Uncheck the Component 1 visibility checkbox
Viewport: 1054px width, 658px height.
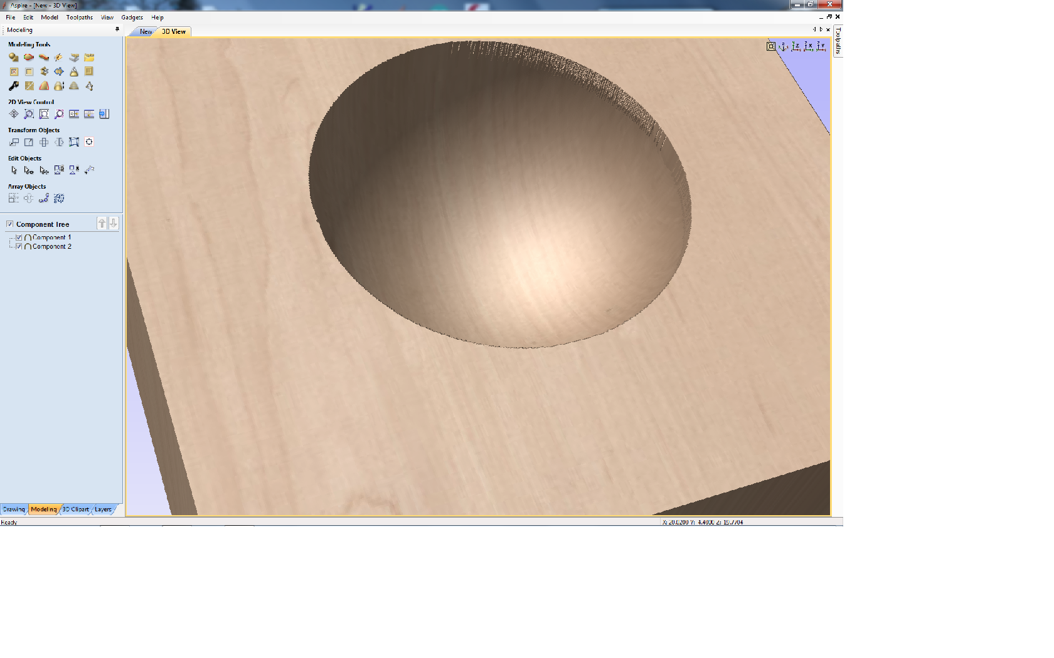coord(19,238)
